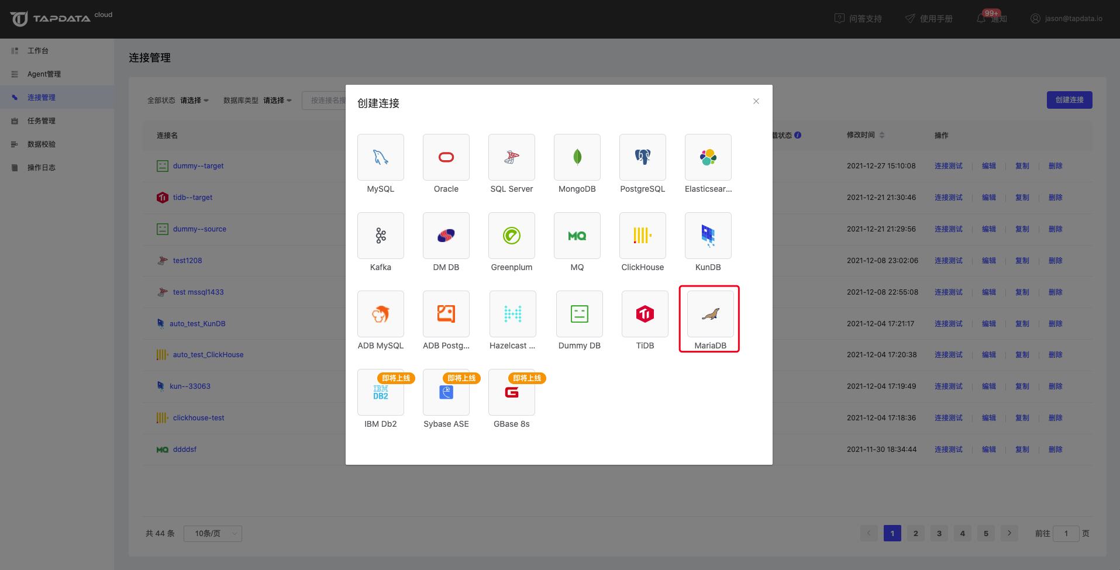Pick Kafka connection type
The image size is (1120, 570).
(381, 236)
